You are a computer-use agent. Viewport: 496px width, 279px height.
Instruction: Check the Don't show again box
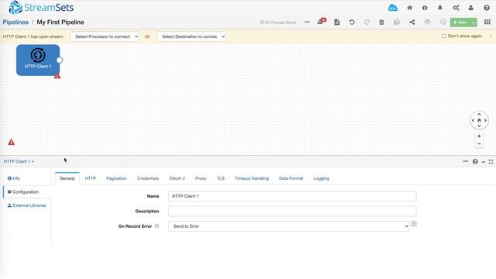[444, 36]
